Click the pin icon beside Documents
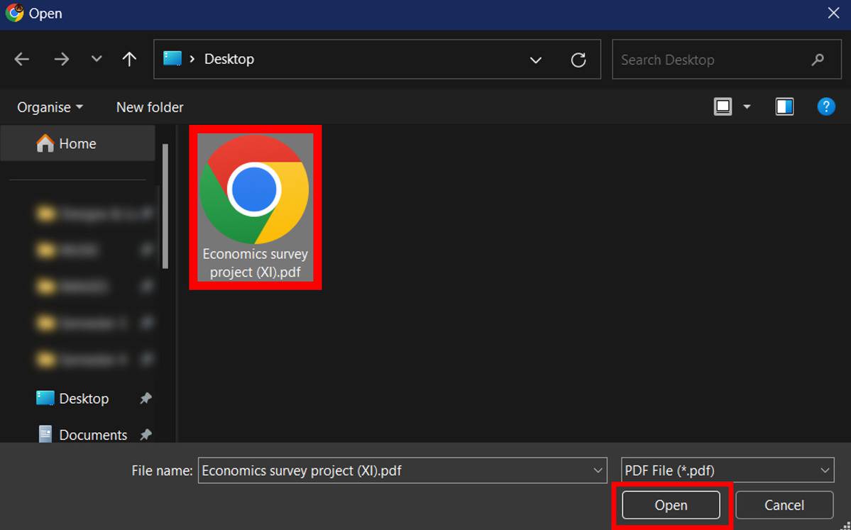 click(146, 434)
